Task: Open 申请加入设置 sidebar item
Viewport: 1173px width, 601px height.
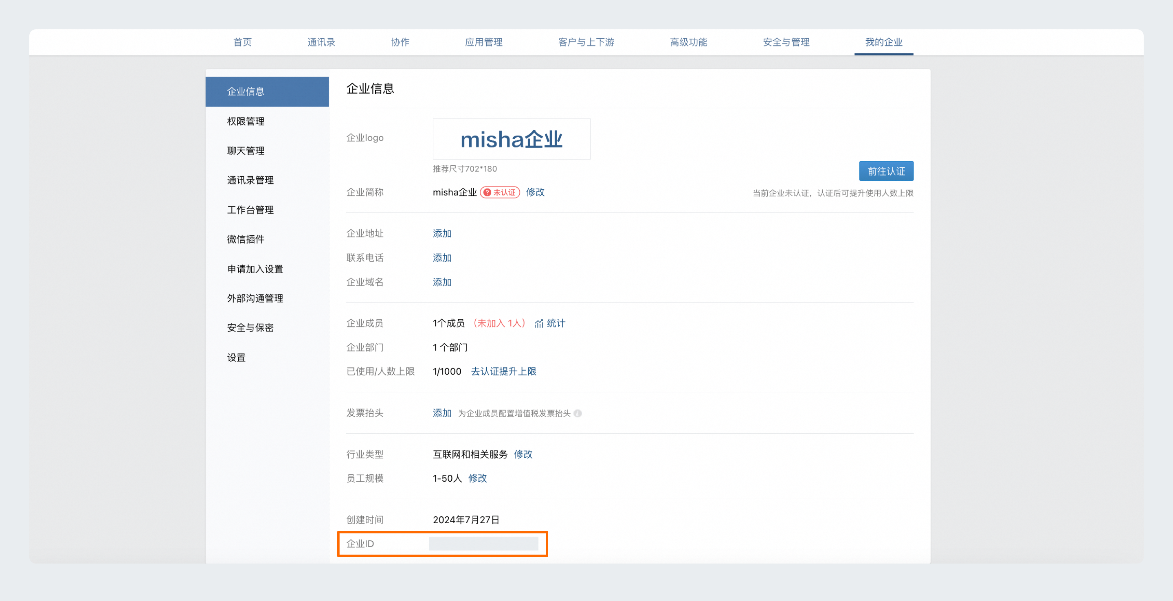Action: click(x=267, y=269)
